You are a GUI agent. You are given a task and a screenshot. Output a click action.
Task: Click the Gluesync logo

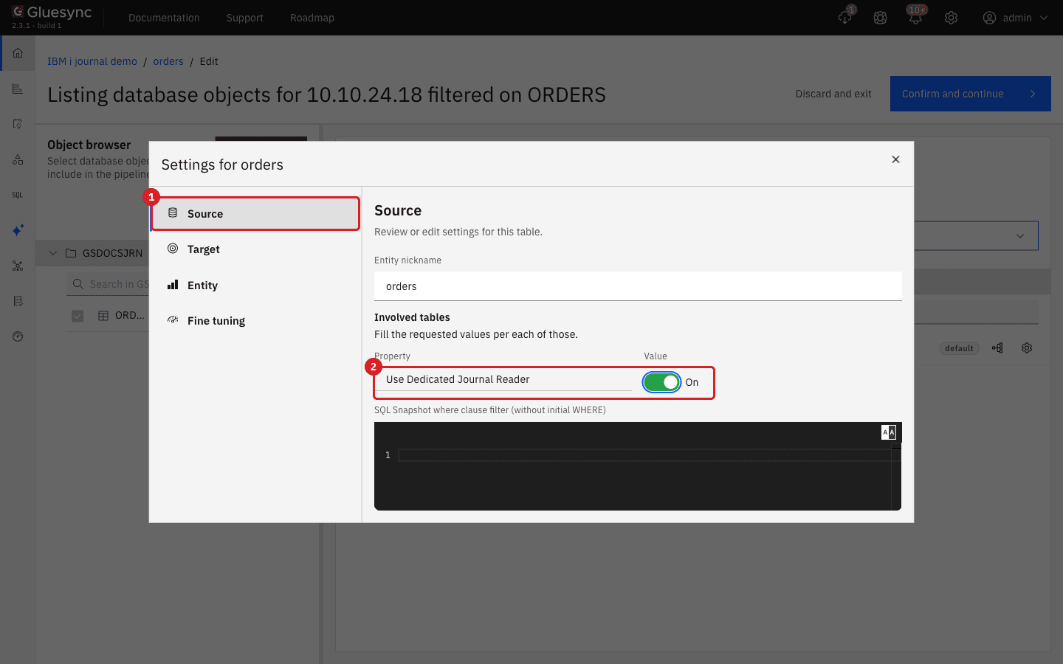click(x=52, y=13)
